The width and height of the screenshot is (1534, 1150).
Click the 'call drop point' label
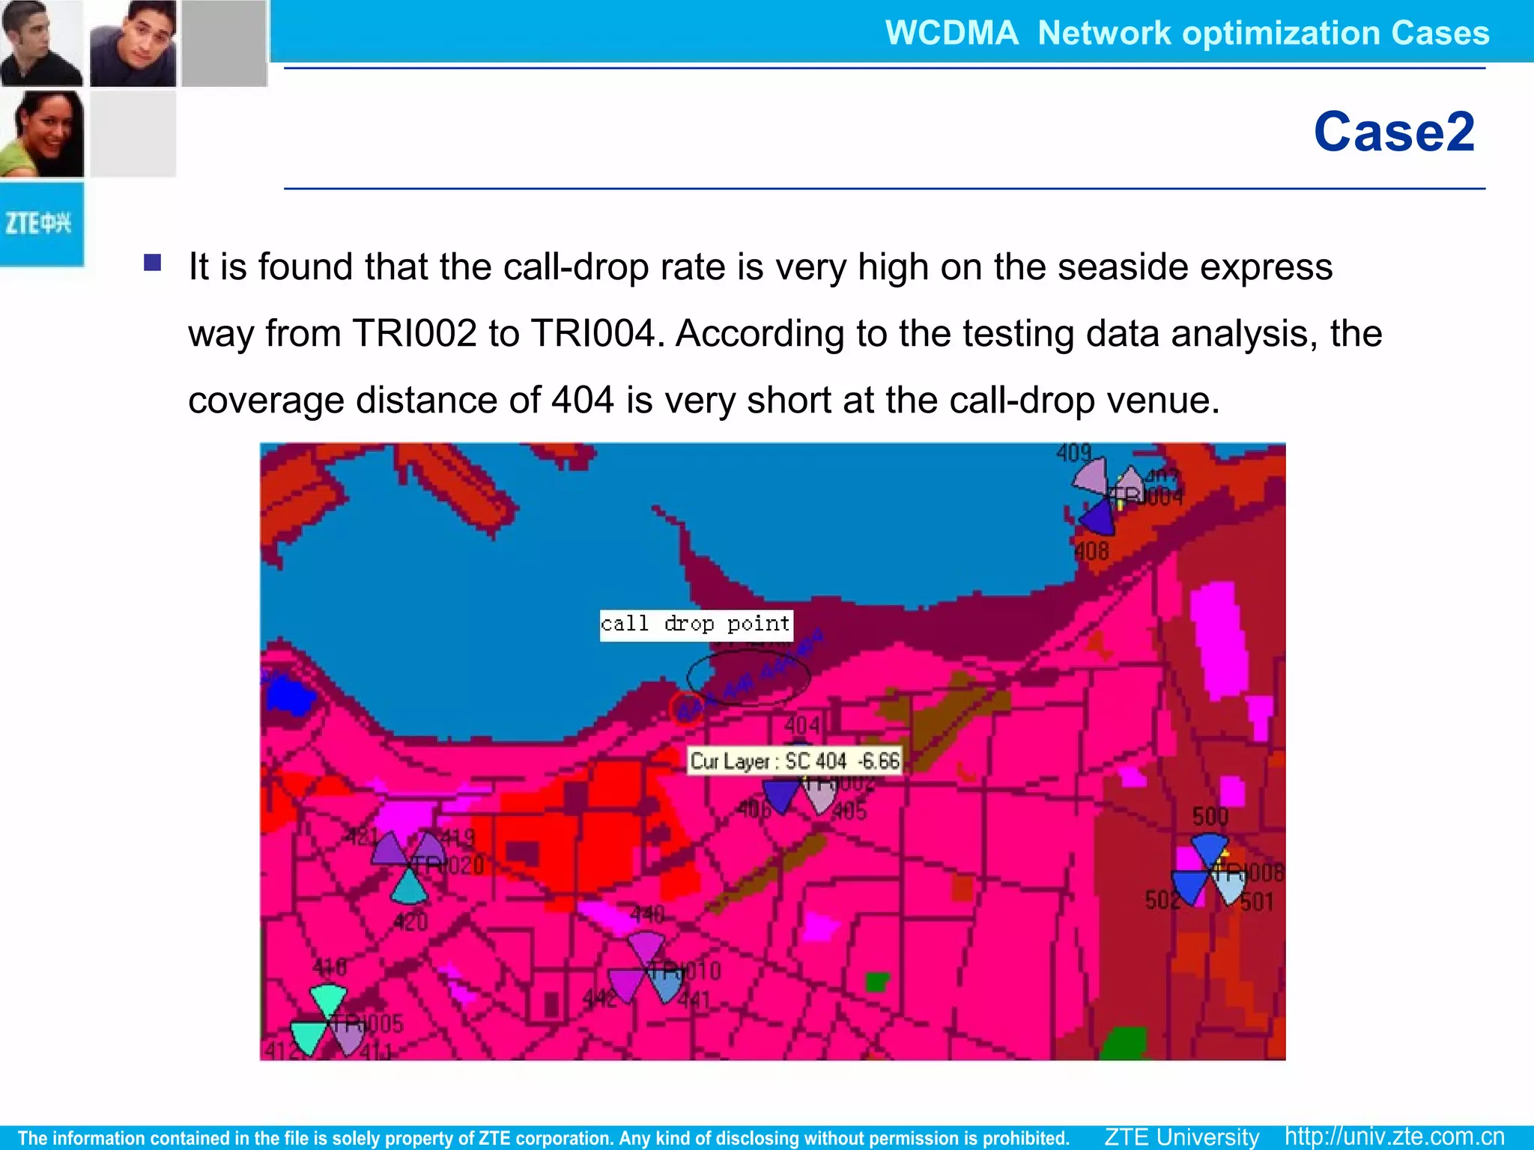[696, 624]
